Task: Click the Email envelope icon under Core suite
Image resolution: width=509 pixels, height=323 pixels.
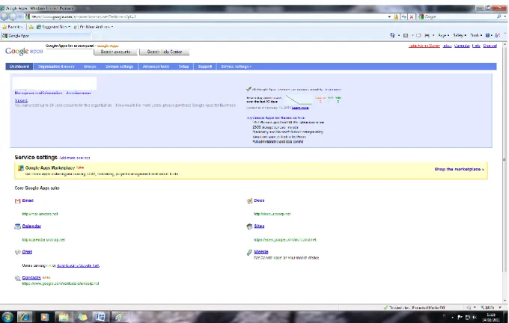Action: (17, 201)
